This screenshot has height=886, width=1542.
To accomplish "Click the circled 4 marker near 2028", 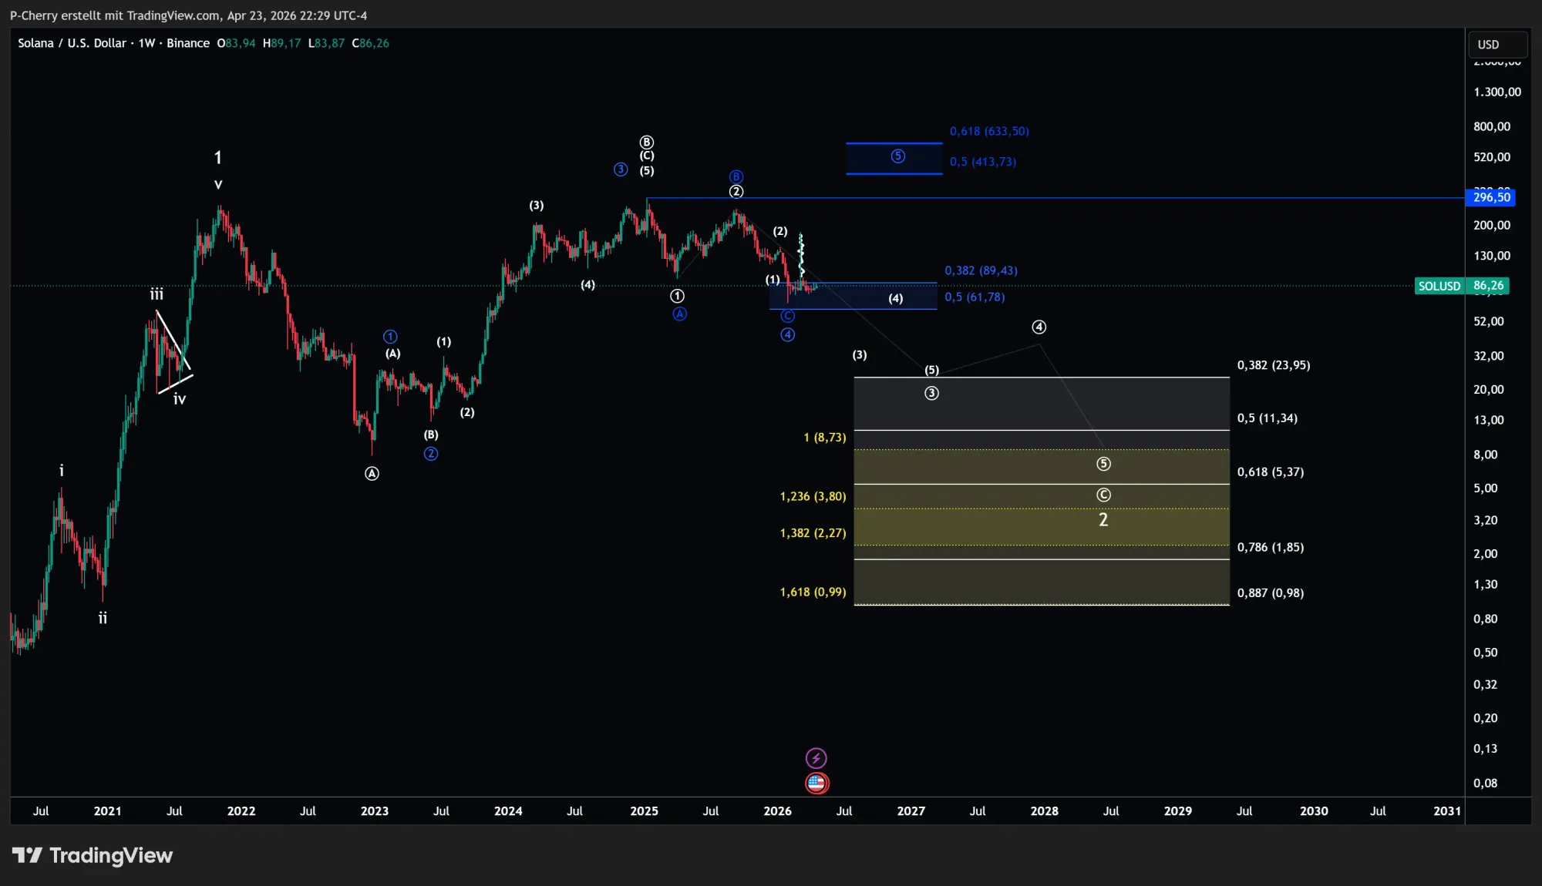I will pyautogui.click(x=1039, y=327).
